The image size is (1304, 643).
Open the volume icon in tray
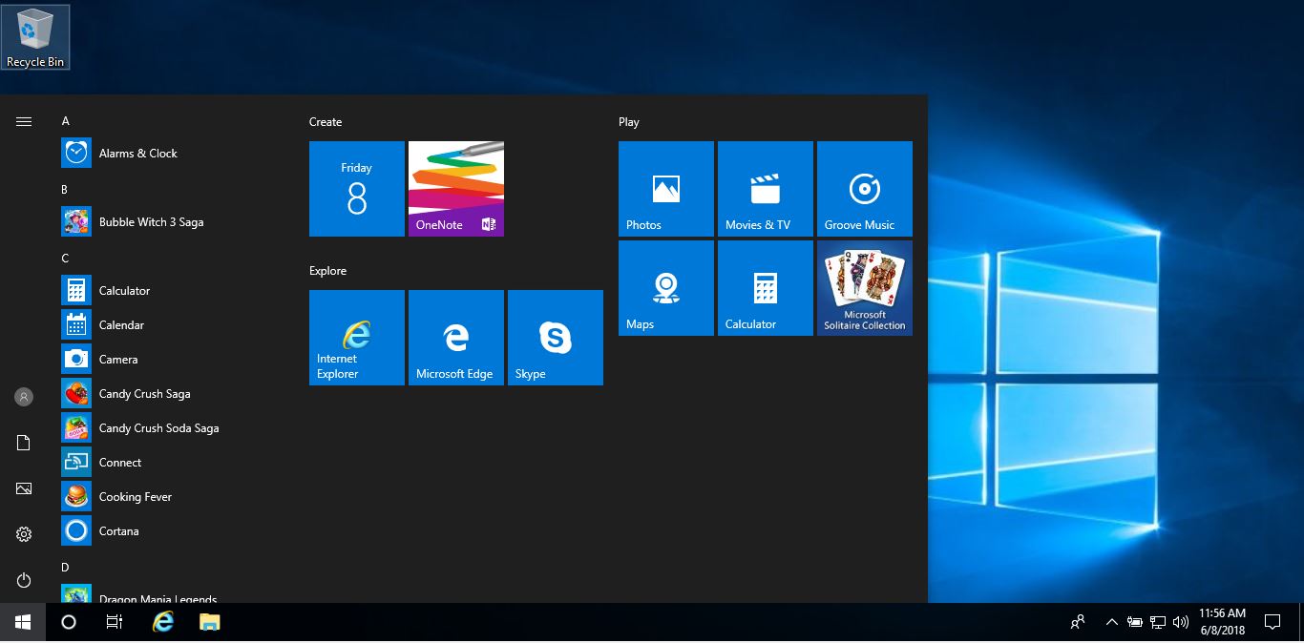pyautogui.click(x=1180, y=622)
